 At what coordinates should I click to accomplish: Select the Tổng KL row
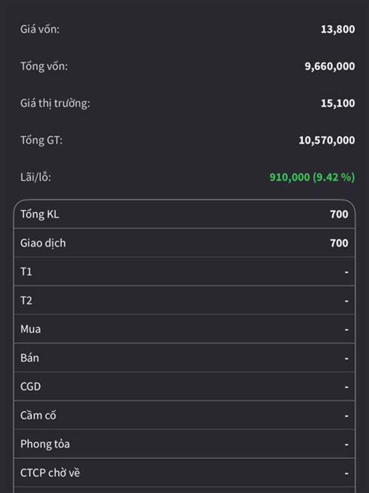[x=184, y=214]
